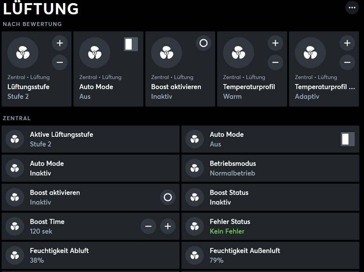Click fan icon beside Betriebsmodus
The width and height of the screenshot is (364, 272).
coord(195,168)
